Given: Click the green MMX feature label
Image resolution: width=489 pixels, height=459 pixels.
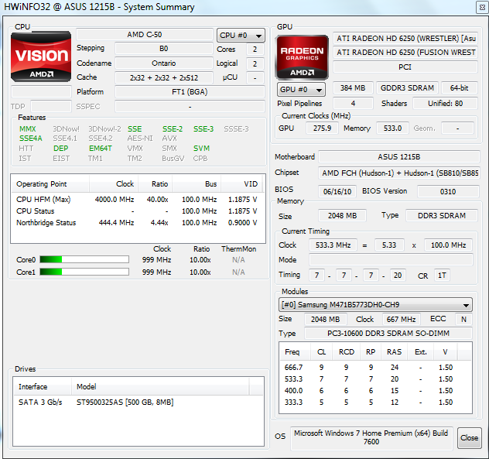Looking at the screenshot, I should click(x=28, y=128).
